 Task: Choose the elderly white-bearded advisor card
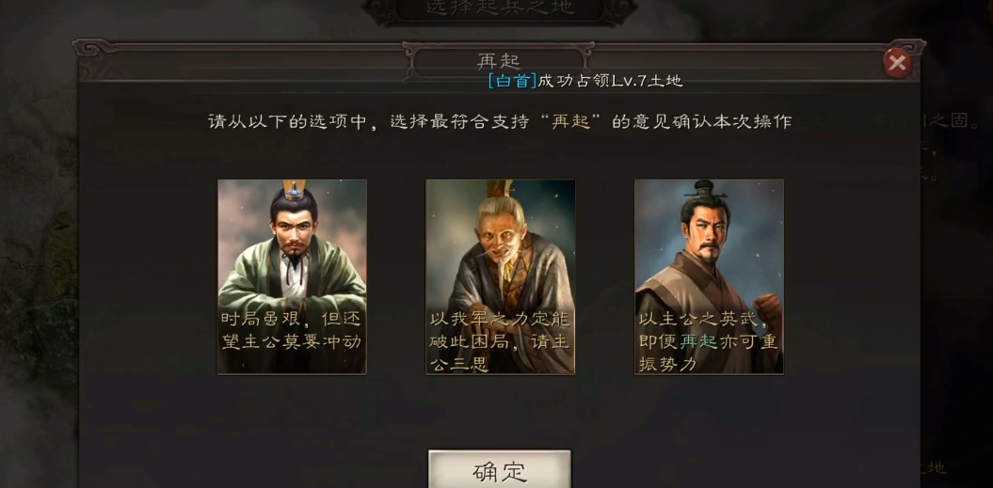(x=501, y=276)
